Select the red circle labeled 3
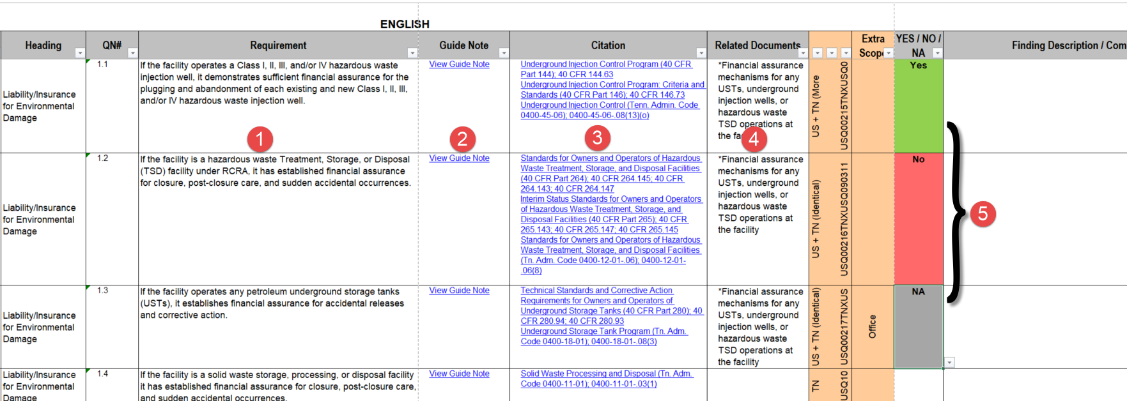Image resolution: width=1127 pixels, height=401 pixels. pyautogui.click(x=597, y=137)
